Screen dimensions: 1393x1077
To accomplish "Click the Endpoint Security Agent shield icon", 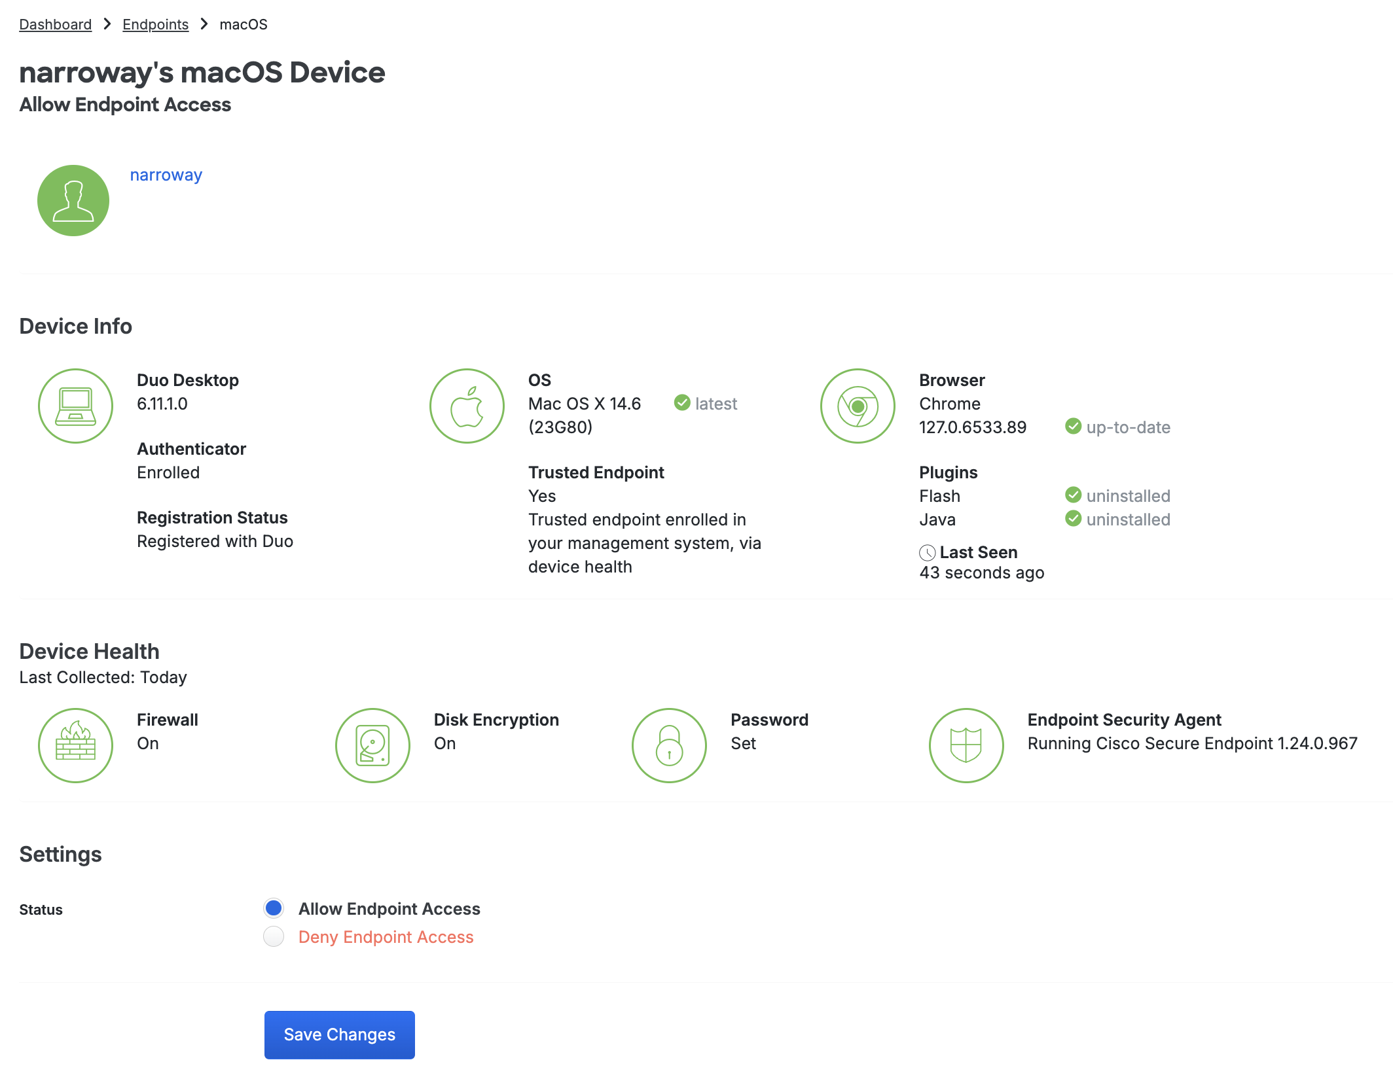I will point(966,745).
